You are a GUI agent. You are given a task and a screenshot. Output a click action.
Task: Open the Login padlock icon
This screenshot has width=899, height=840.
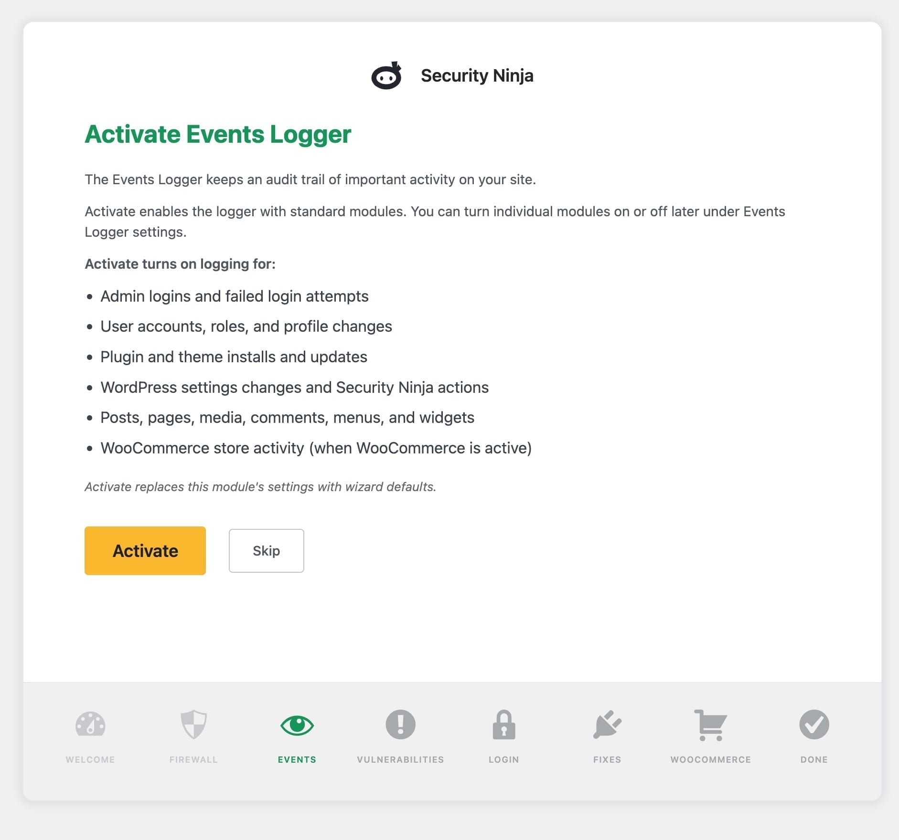[x=504, y=724]
